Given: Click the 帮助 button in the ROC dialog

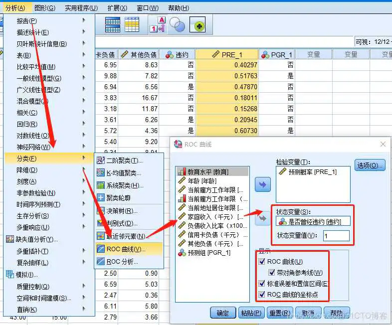Looking at the screenshot, I should coord(337,313).
